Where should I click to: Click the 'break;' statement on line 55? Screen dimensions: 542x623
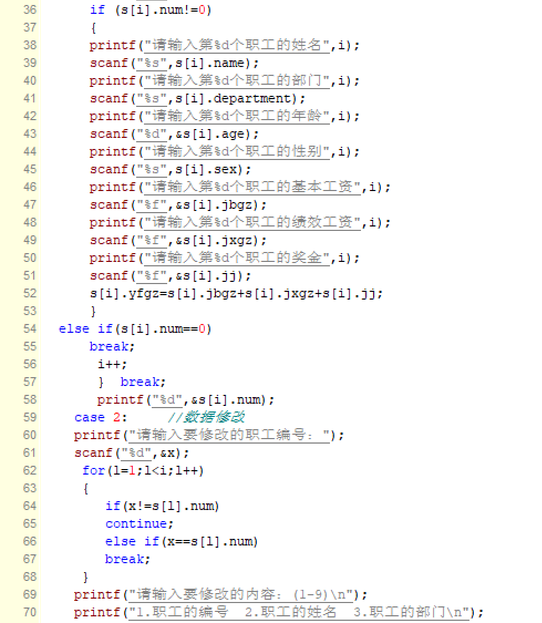[112, 347]
